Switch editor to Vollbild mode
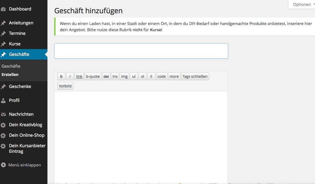The height and width of the screenshot is (184, 315). pyautogui.click(x=65, y=86)
